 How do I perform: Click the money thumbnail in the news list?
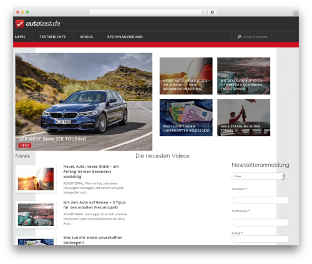click(x=36, y=242)
